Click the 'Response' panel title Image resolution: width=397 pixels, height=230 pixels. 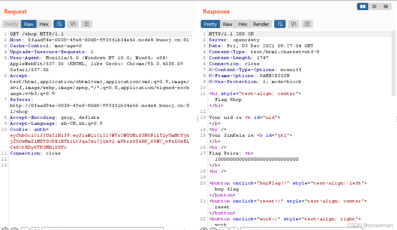pos(216,12)
